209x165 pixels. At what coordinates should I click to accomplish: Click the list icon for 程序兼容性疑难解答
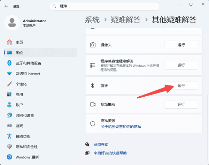(93, 65)
